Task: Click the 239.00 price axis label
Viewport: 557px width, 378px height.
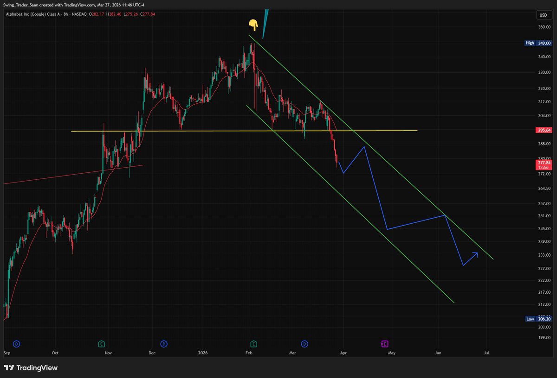Action: pos(544,242)
